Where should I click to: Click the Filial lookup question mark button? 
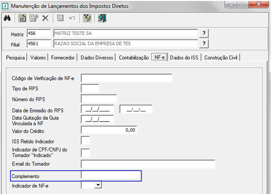tap(204, 43)
